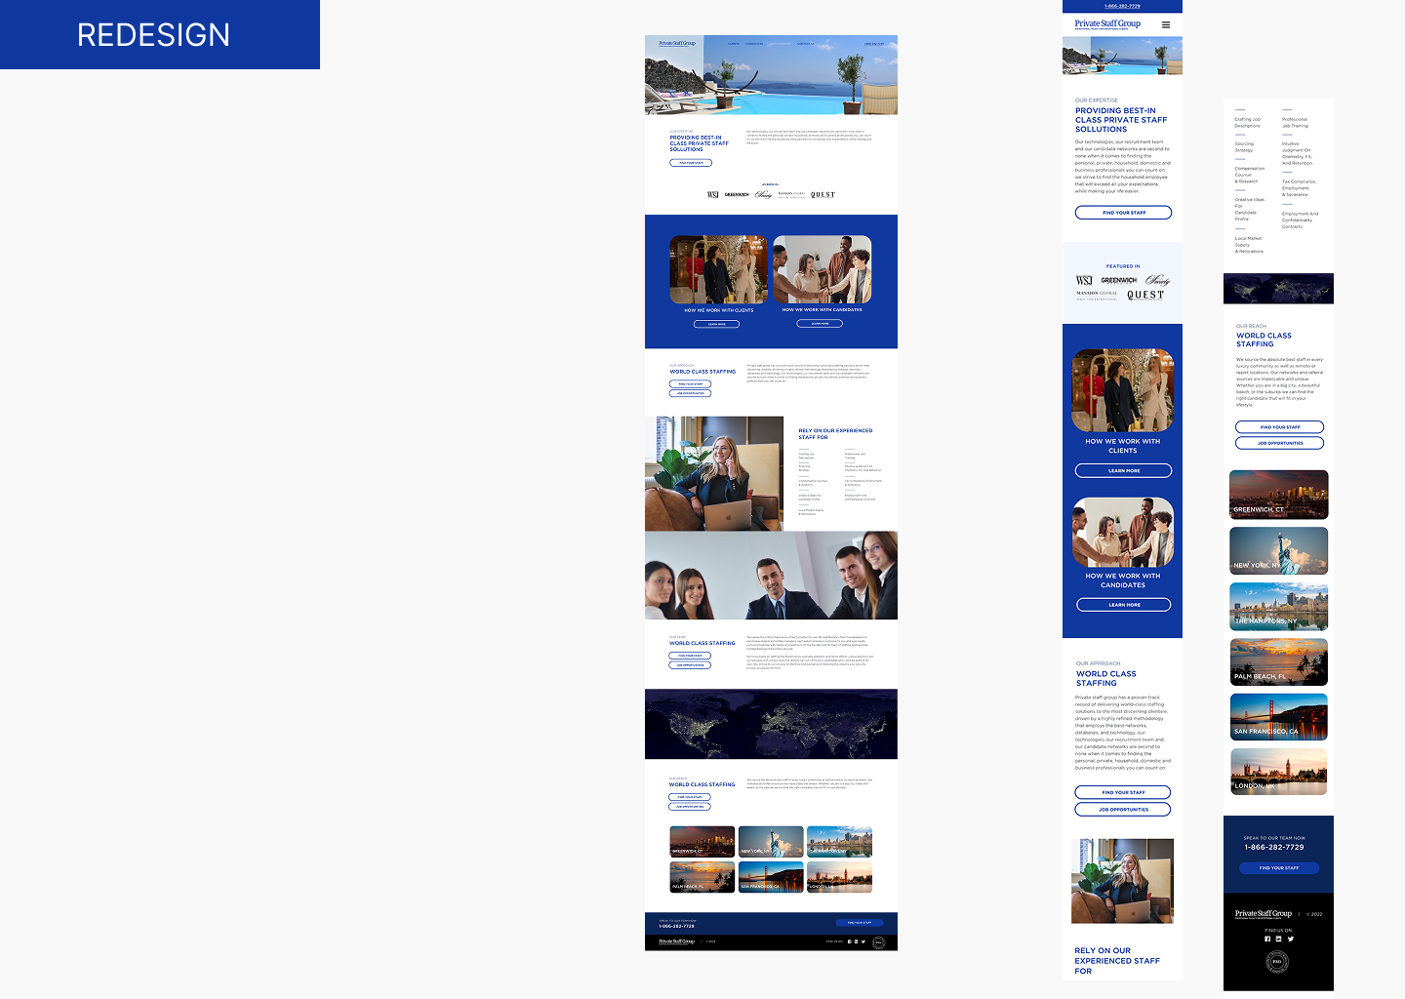Click Job Opportunities under desktop Our Team
This screenshot has height=999, width=1405.
[x=690, y=665]
